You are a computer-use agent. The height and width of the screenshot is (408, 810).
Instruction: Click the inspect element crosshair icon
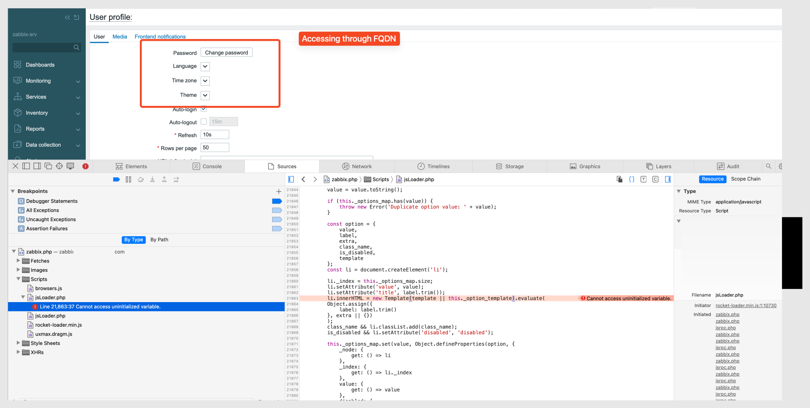59,166
